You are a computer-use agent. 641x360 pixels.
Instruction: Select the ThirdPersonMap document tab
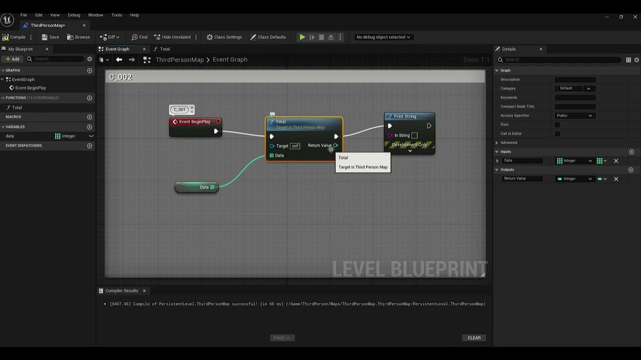(48, 25)
